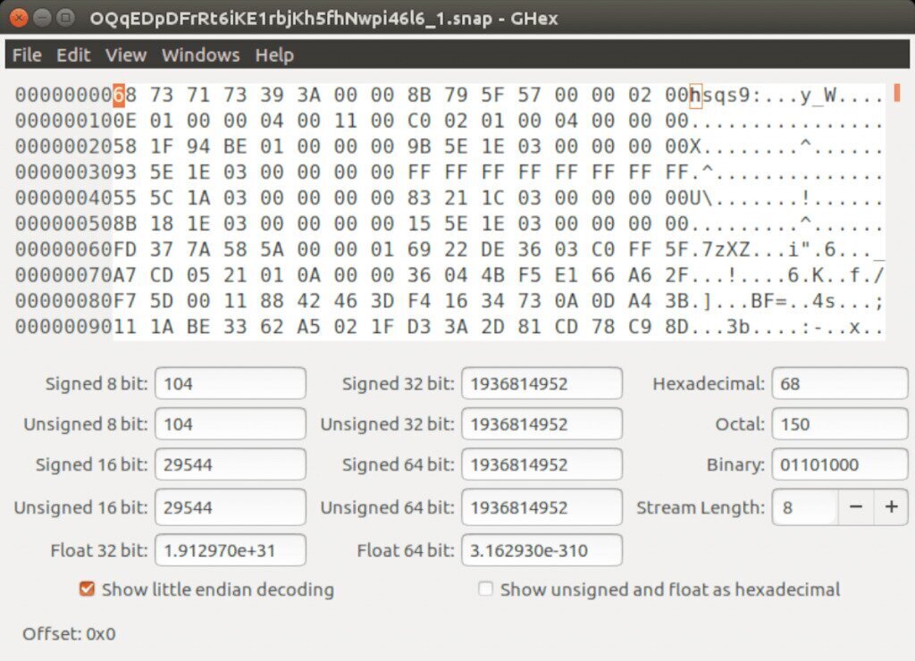Click the Hexadecimal value field showing 68
The width and height of the screenshot is (915, 661).
tap(838, 383)
